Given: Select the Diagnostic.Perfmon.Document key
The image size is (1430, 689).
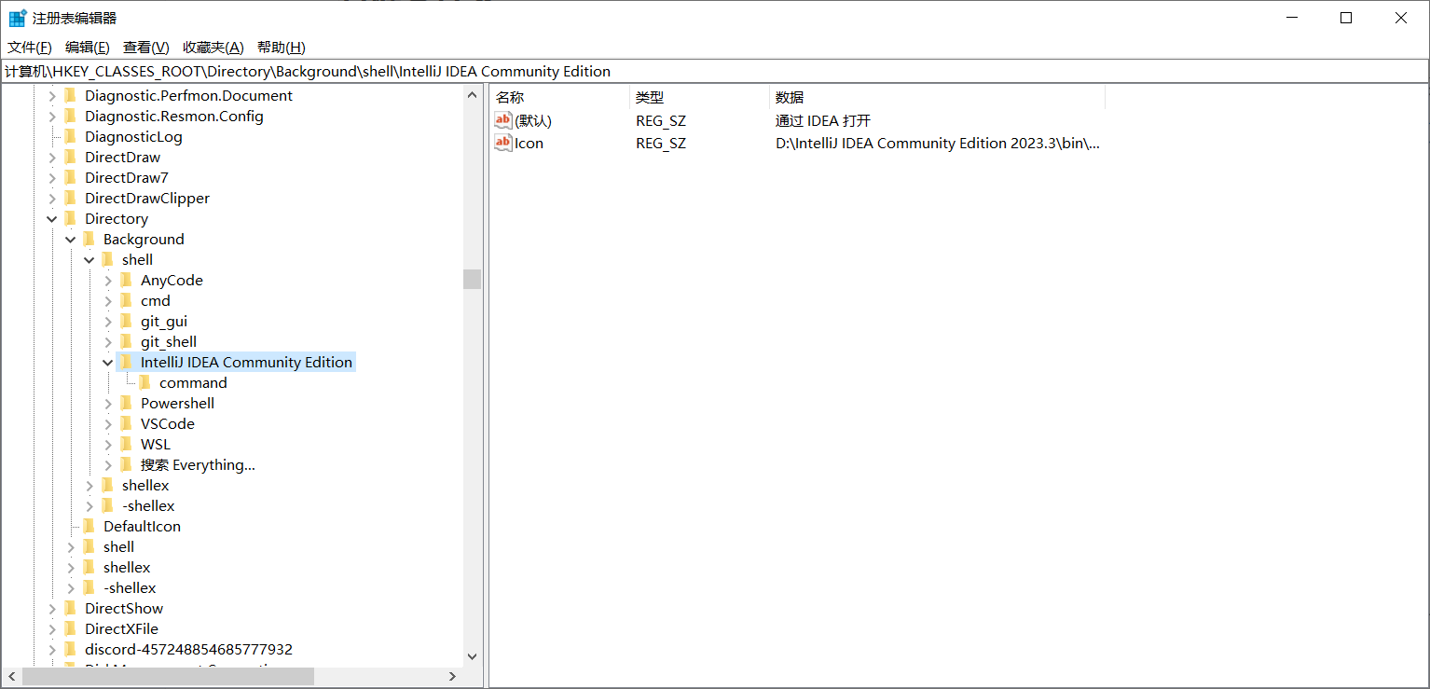Looking at the screenshot, I should (188, 96).
